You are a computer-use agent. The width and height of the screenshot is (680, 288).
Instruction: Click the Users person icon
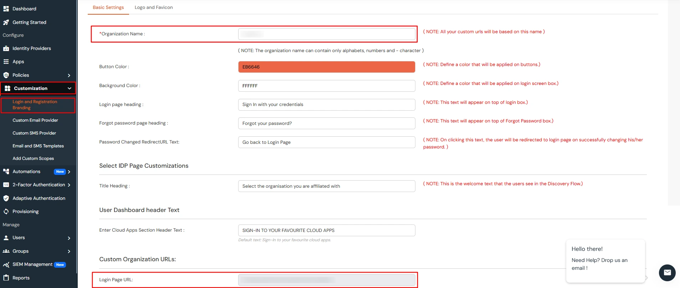[6, 238]
